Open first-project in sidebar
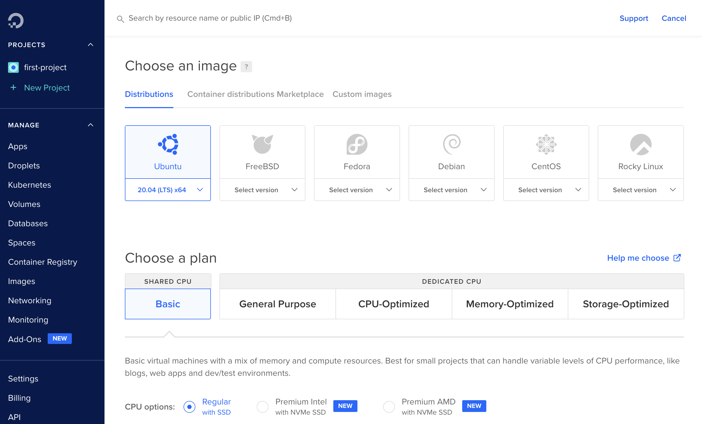 (x=45, y=67)
